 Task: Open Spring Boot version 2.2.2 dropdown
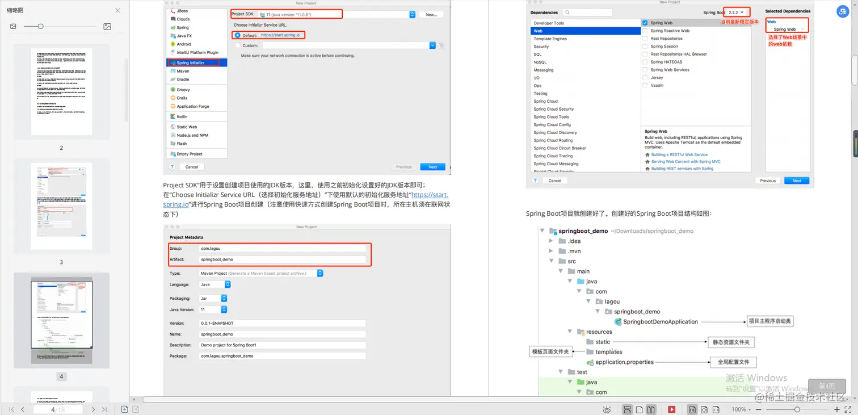click(x=737, y=12)
